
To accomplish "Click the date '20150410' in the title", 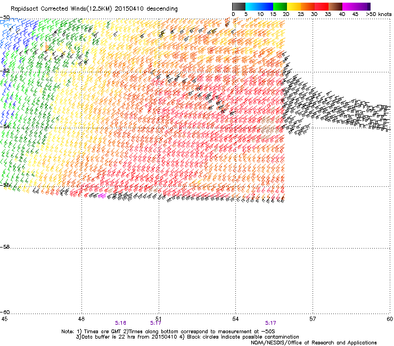I will [x=129, y=9].
